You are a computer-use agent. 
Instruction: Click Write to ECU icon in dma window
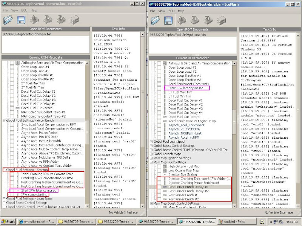195,20
